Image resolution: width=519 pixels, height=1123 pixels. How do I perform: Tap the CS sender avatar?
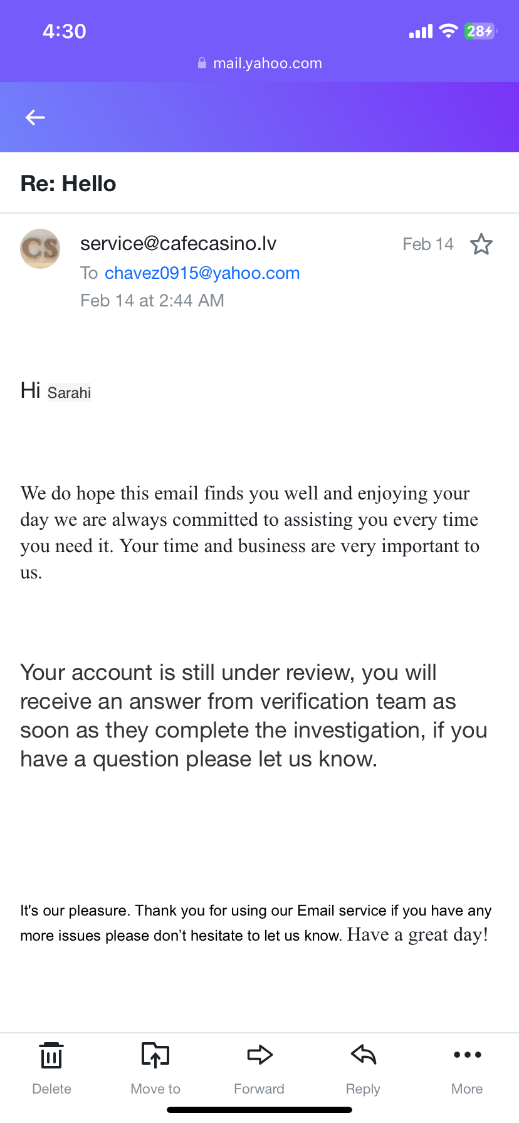[x=40, y=249]
